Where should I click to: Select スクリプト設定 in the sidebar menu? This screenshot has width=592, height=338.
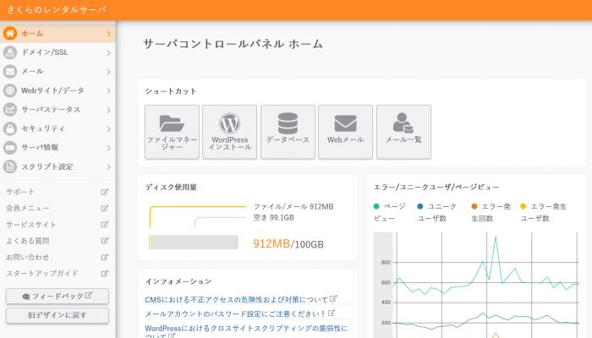[58, 166]
